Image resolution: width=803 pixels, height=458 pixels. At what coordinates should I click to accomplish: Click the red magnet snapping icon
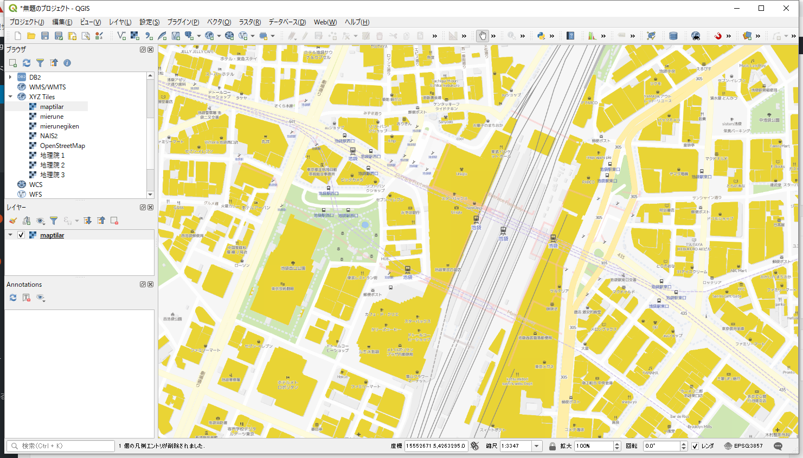[x=717, y=36]
